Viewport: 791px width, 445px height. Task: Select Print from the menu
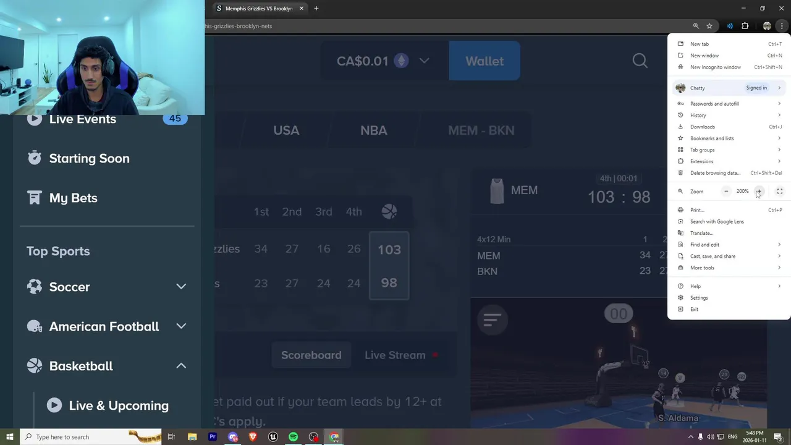[729, 210]
